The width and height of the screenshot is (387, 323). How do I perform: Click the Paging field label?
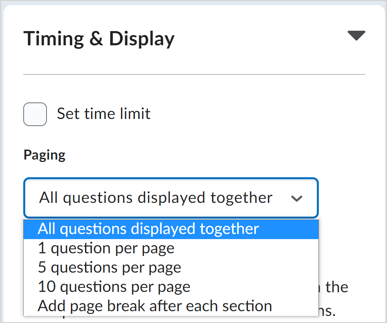tap(45, 155)
